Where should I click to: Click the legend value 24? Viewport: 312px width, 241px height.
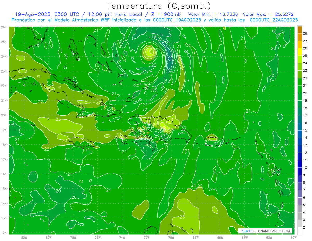click(305, 63)
